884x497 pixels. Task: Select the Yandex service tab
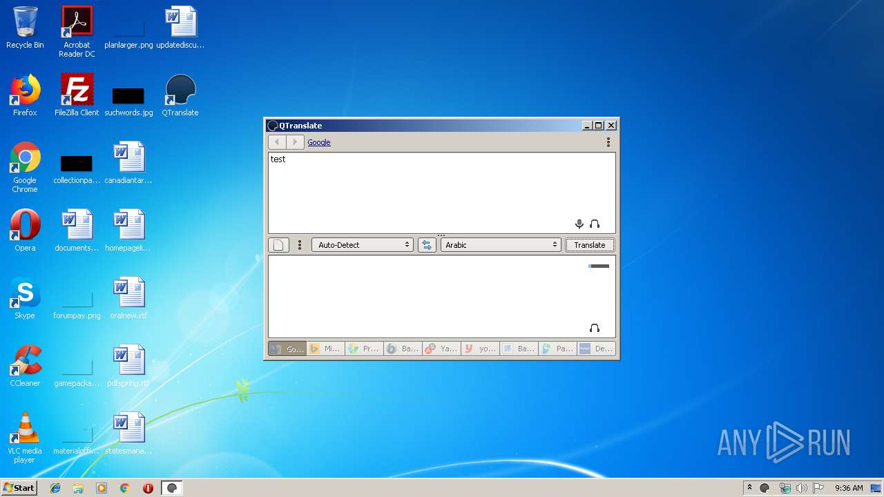pyautogui.click(x=442, y=349)
